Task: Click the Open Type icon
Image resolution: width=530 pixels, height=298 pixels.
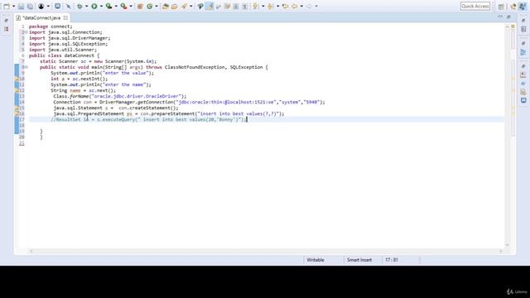Action: [x=166, y=6]
